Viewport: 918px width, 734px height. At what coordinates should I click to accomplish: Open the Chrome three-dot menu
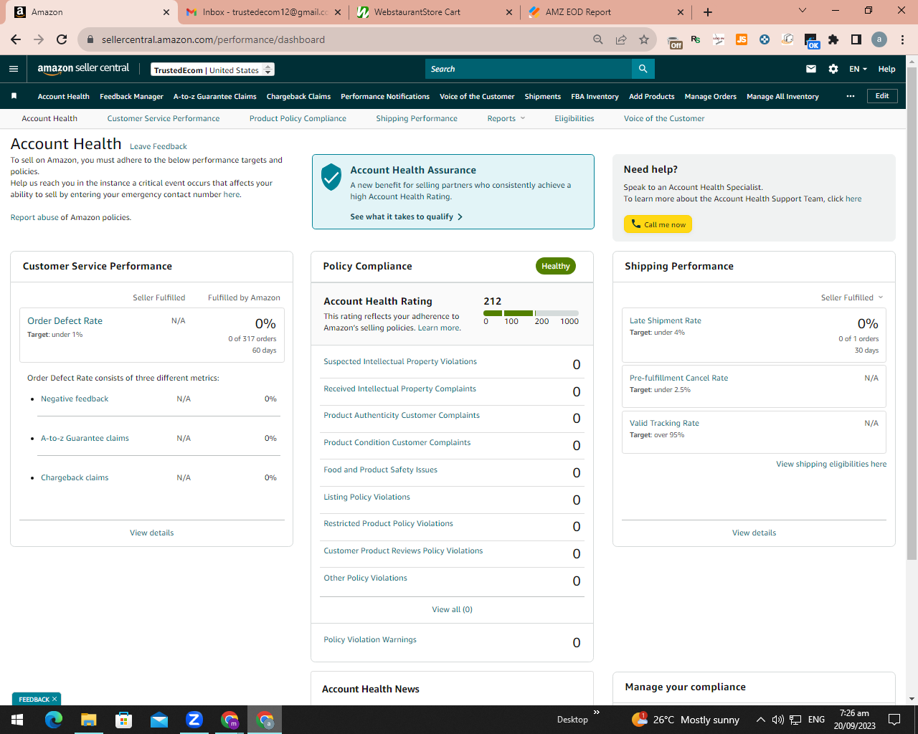tap(903, 39)
